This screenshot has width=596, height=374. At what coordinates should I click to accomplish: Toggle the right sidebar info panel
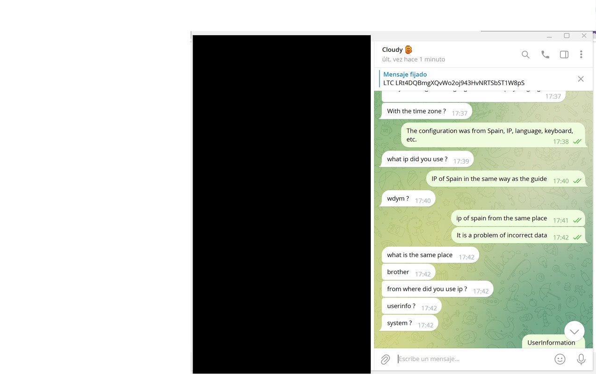tap(564, 55)
